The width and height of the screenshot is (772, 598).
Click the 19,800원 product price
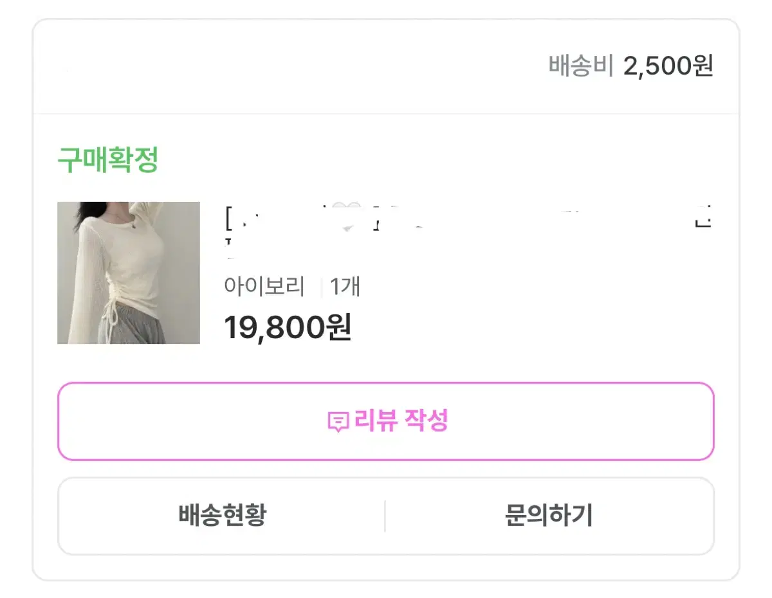(288, 327)
